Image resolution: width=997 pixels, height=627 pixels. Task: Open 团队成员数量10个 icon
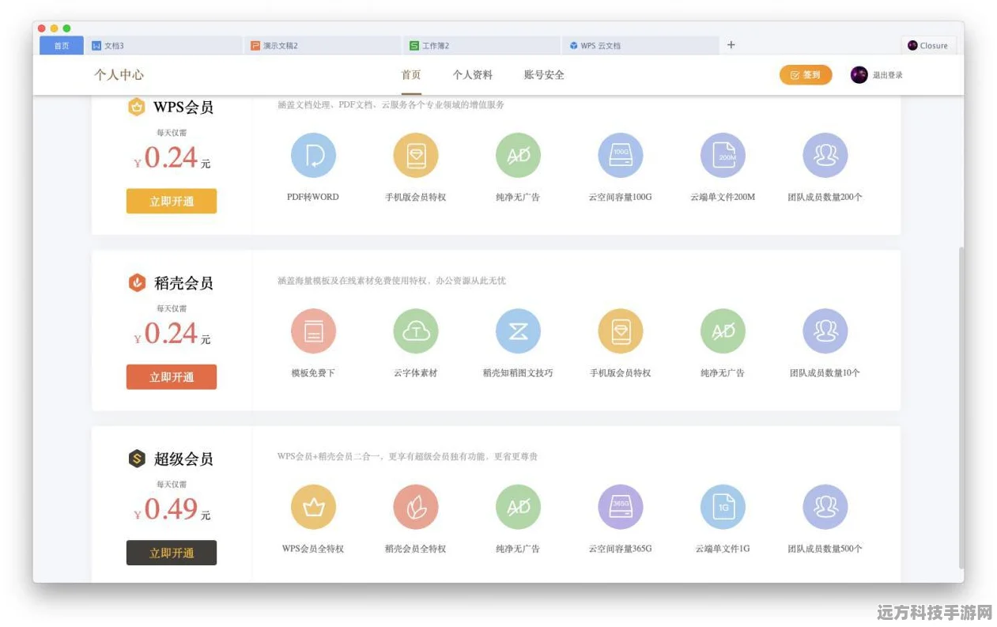825,330
